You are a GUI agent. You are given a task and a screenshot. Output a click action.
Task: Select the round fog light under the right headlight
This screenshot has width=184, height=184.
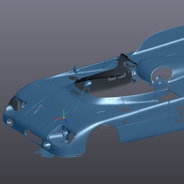coord(47,145)
